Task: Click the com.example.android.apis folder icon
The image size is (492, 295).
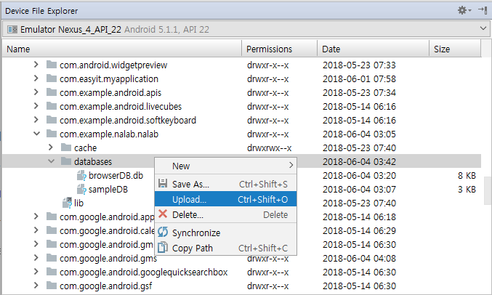Action: point(52,92)
